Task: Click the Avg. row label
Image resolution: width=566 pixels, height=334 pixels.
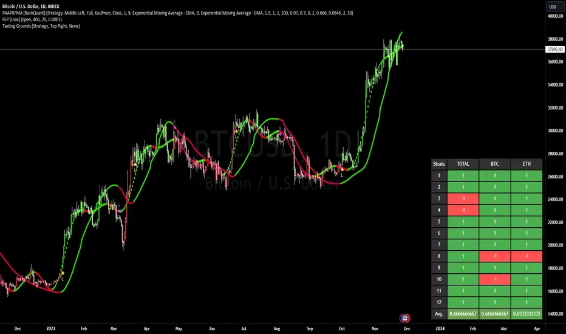Action: [x=439, y=314]
